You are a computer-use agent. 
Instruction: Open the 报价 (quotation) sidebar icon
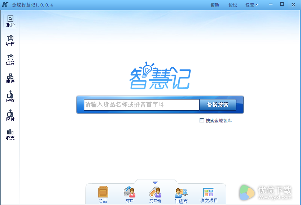(10, 21)
